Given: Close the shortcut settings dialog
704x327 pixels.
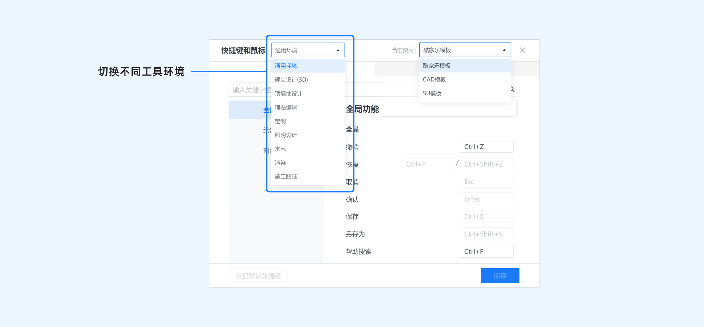Looking at the screenshot, I should pyautogui.click(x=522, y=50).
